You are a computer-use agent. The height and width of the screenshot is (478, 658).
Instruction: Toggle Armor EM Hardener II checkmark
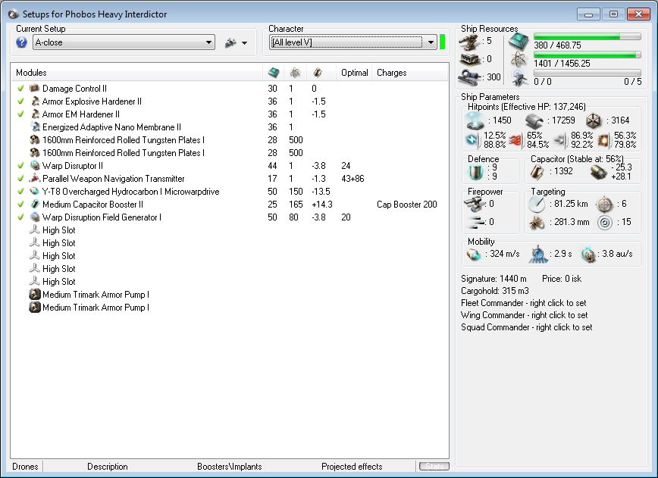tap(20, 114)
